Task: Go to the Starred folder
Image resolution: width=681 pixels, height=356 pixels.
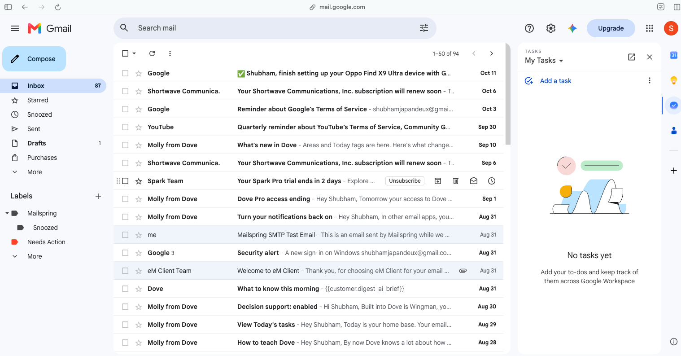Action: 38,100
